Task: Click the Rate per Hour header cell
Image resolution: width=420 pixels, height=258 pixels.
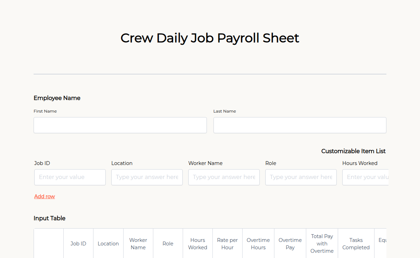Action: (227, 243)
